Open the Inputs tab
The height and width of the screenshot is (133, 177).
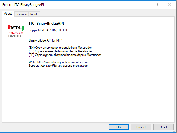[x=34, y=14]
